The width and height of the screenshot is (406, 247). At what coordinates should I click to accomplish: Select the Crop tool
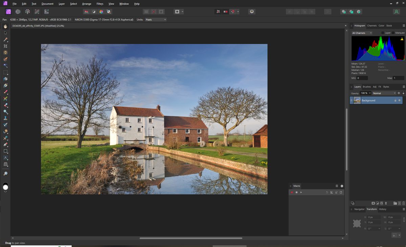pos(5,46)
